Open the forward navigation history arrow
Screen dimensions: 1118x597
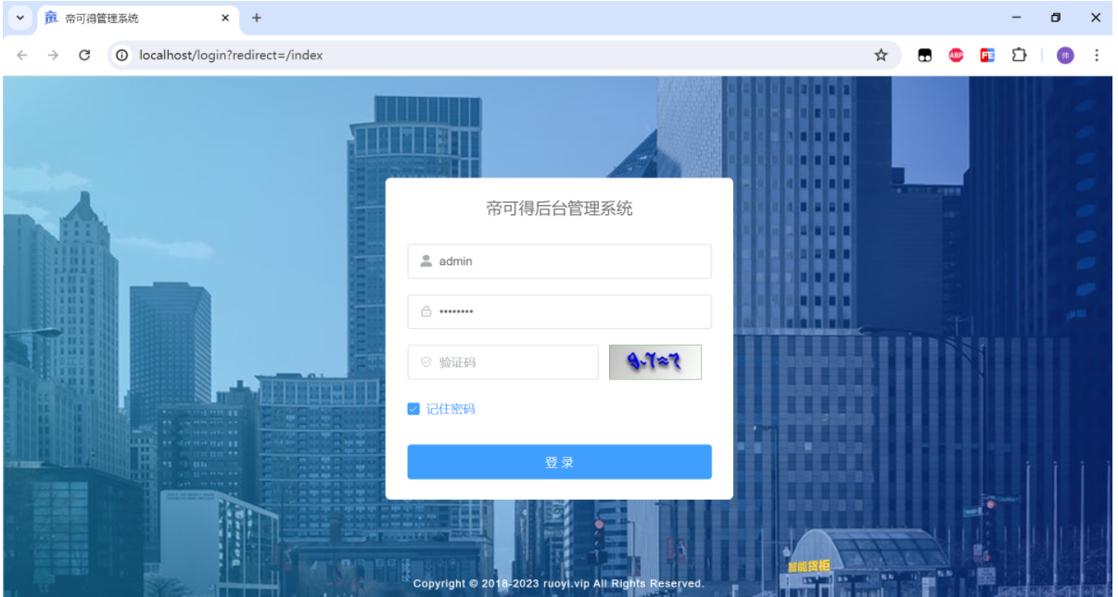pyautogui.click(x=53, y=55)
